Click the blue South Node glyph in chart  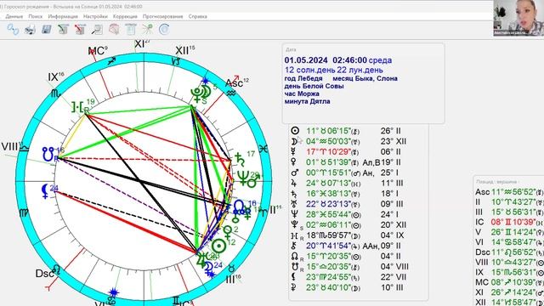click(48, 155)
